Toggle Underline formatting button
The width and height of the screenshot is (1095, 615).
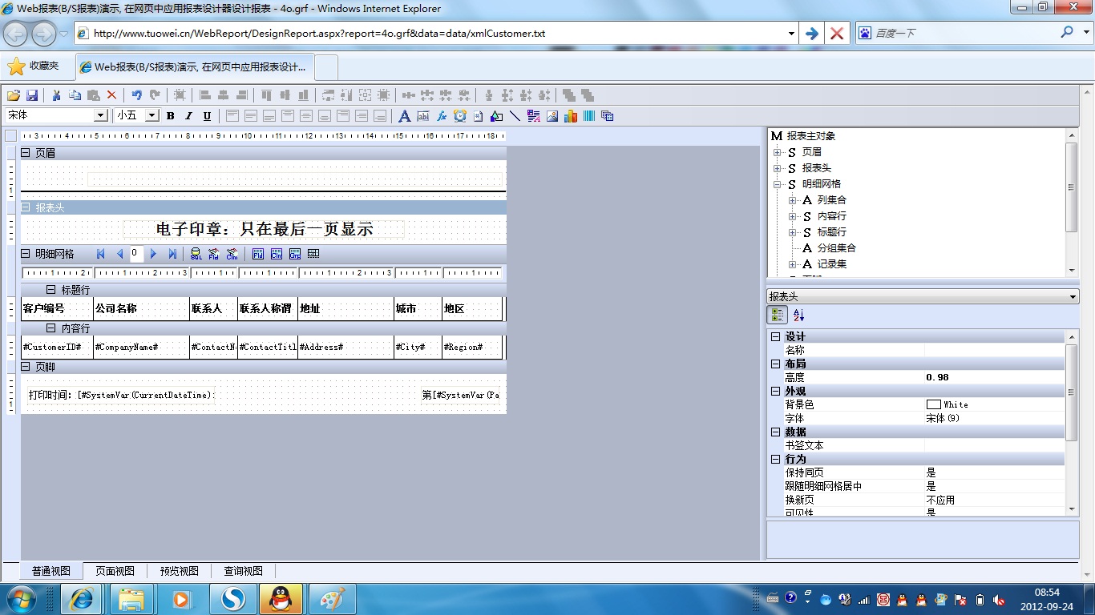[x=207, y=116]
